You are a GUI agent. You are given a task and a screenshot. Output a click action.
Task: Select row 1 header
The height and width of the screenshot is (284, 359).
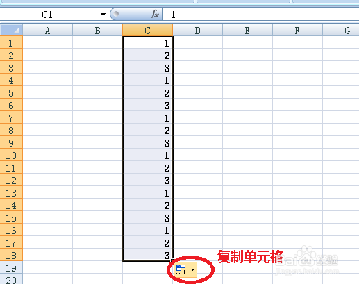pyautogui.click(x=11, y=42)
